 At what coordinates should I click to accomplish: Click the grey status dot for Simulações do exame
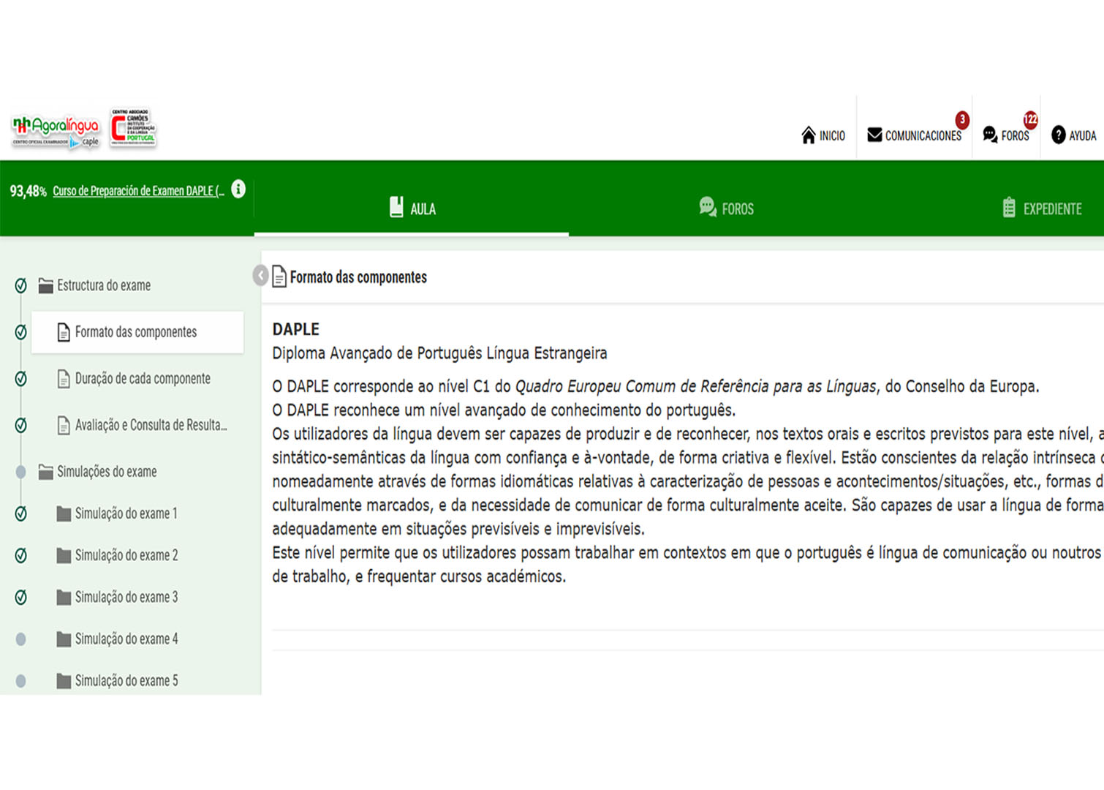click(21, 472)
